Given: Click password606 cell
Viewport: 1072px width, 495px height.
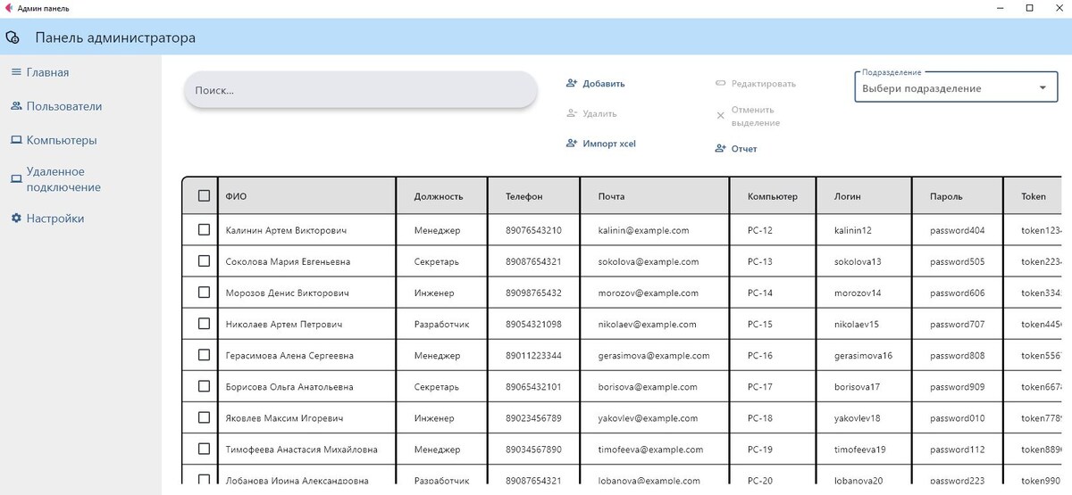Looking at the screenshot, I should 957,293.
